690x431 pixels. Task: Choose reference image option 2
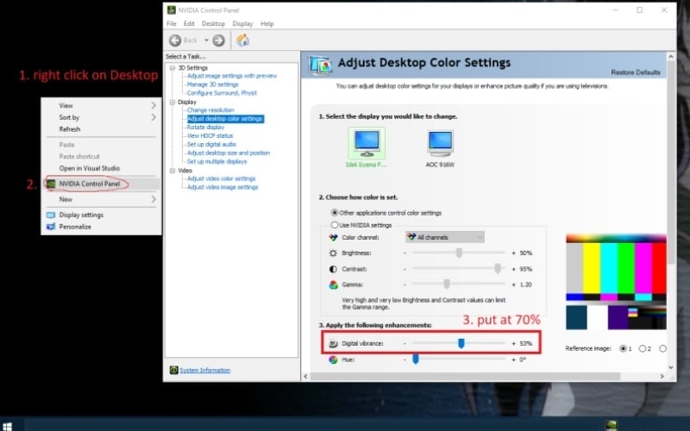click(x=643, y=348)
